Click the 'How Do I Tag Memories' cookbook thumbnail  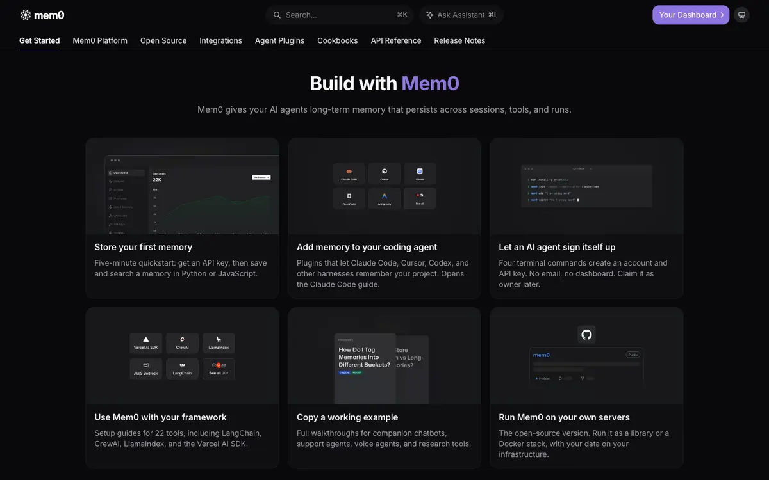click(x=365, y=368)
